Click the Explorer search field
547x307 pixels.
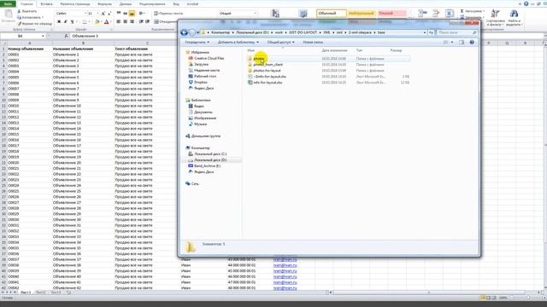tap(456, 32)
